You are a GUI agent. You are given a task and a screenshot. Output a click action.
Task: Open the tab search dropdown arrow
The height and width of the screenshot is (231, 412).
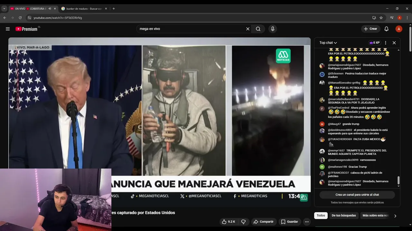(x=4, y=9)
